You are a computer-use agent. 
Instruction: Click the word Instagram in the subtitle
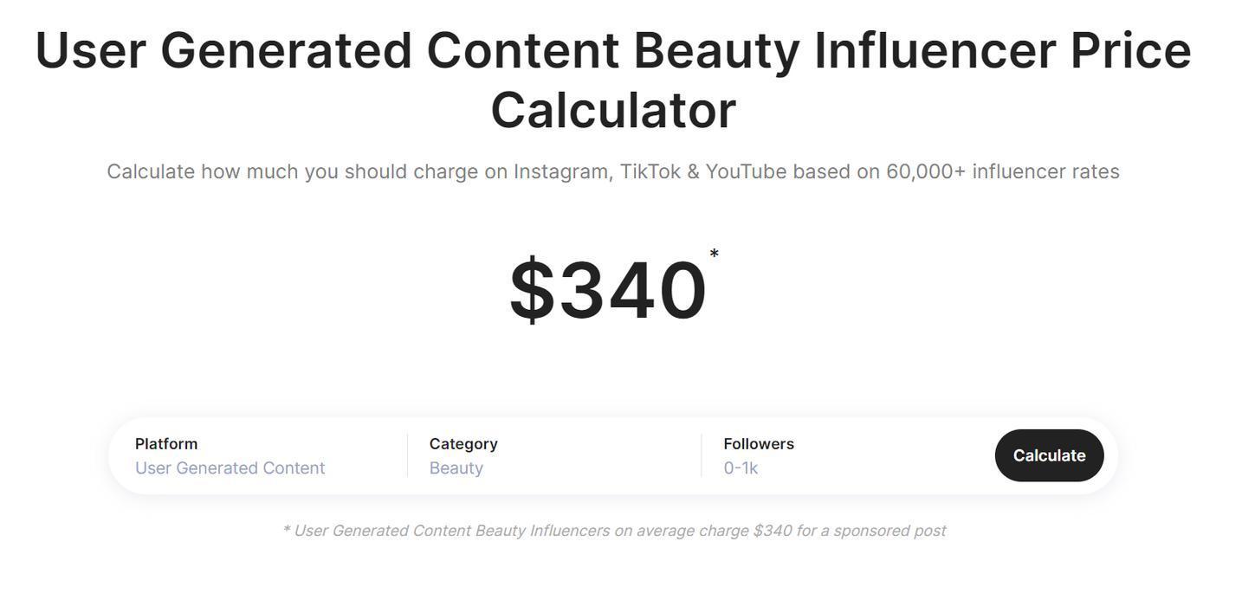(563, 171)
